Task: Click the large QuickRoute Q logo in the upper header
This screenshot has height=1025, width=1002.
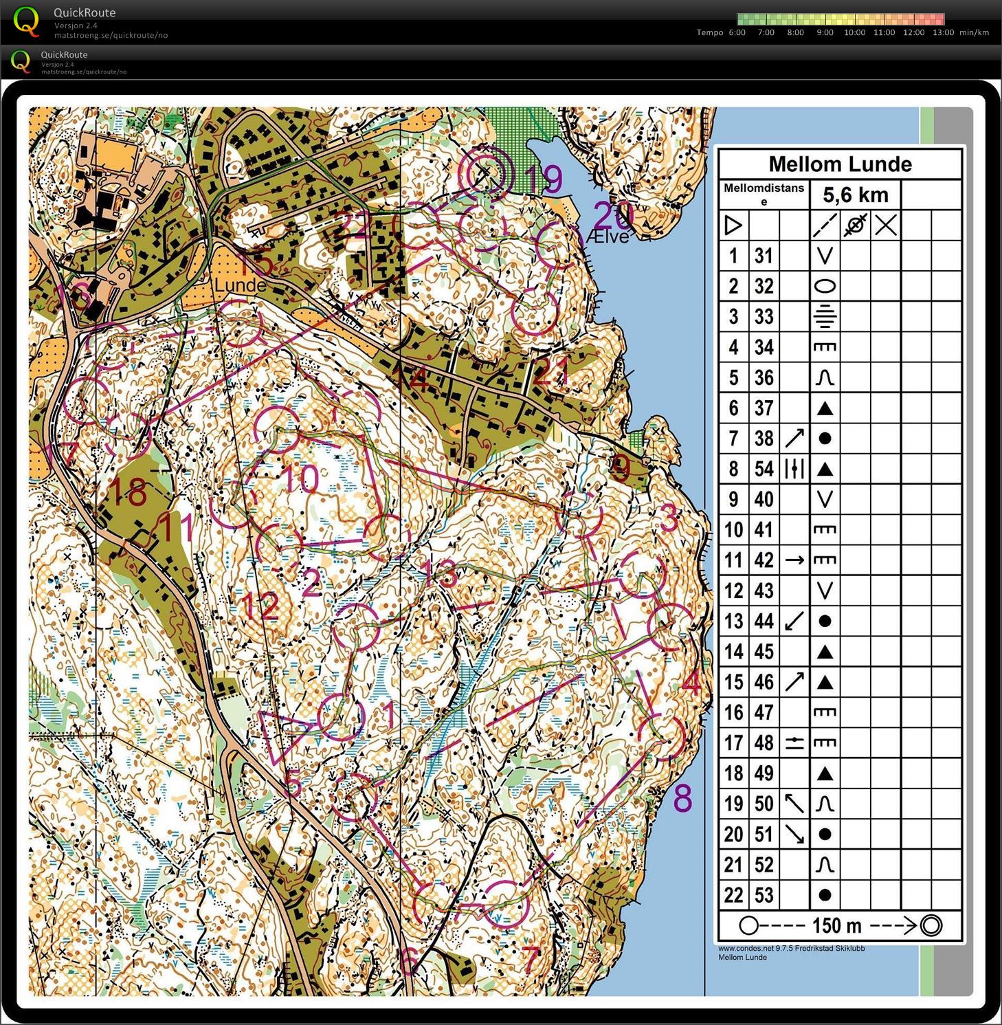Action: pos(27,21)
